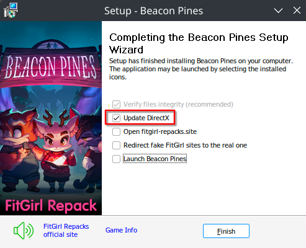
Task: Click the Setup - Beacon Pines title text
Action: tap(153, 11)
